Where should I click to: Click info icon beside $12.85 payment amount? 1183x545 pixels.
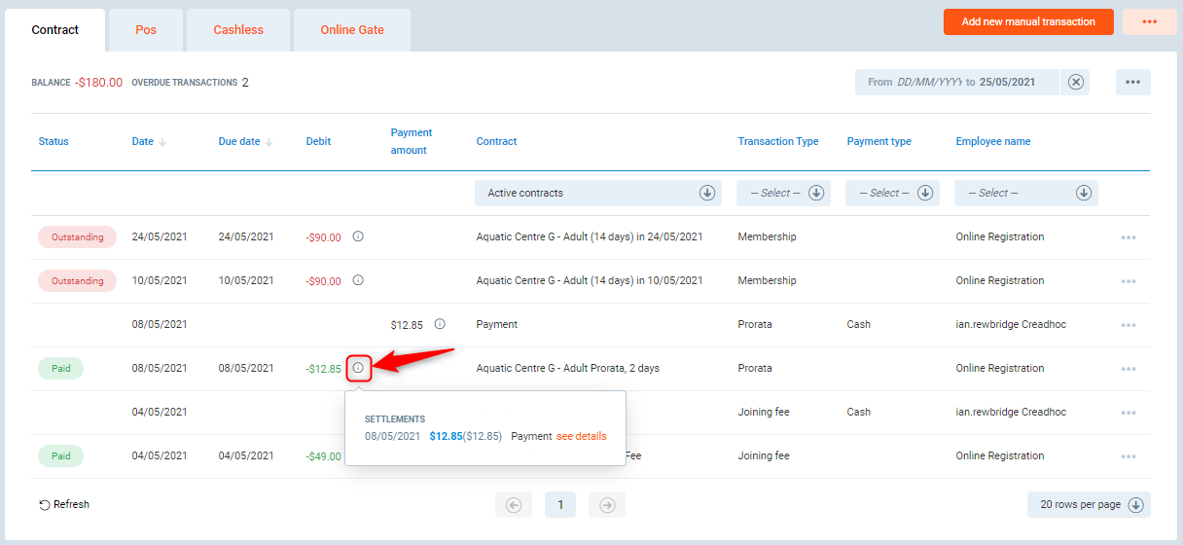click(440, 324)
